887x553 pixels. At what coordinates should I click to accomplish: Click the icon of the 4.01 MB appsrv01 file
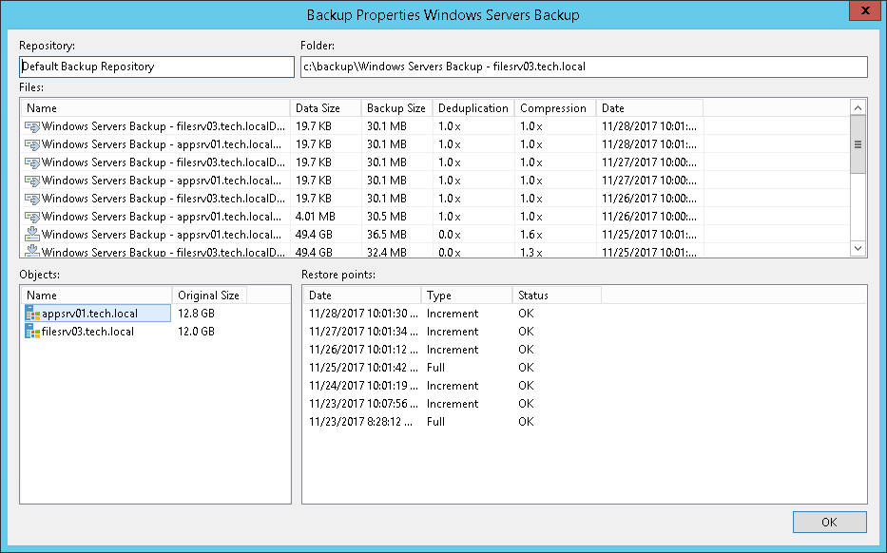click(32, 217)
